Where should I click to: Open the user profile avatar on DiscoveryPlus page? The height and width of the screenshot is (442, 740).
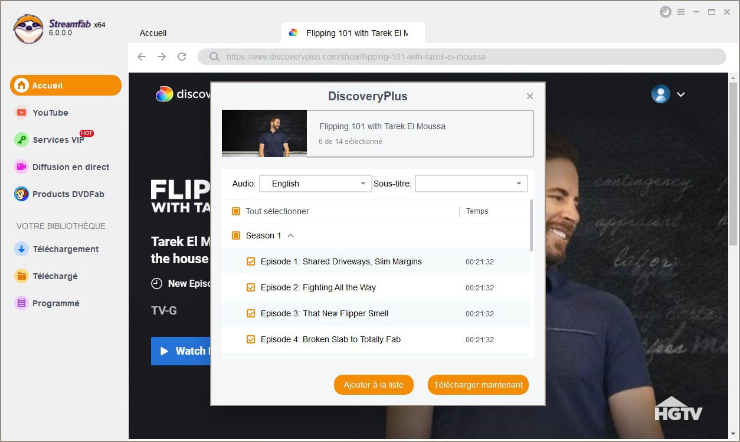click(660, 94)
